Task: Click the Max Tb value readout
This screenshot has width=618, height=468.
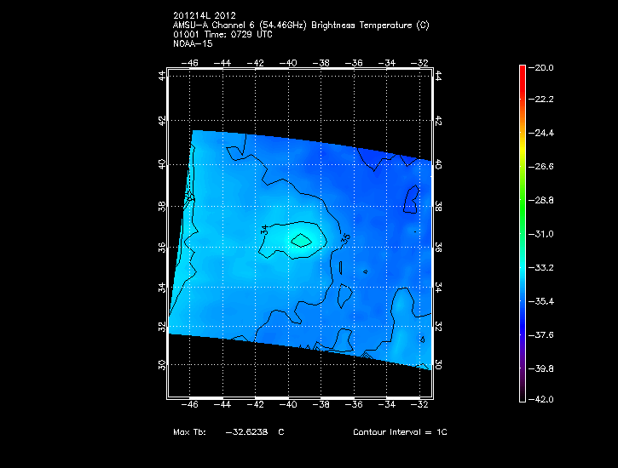Action: pyautogui.click(x=255, y=432)
